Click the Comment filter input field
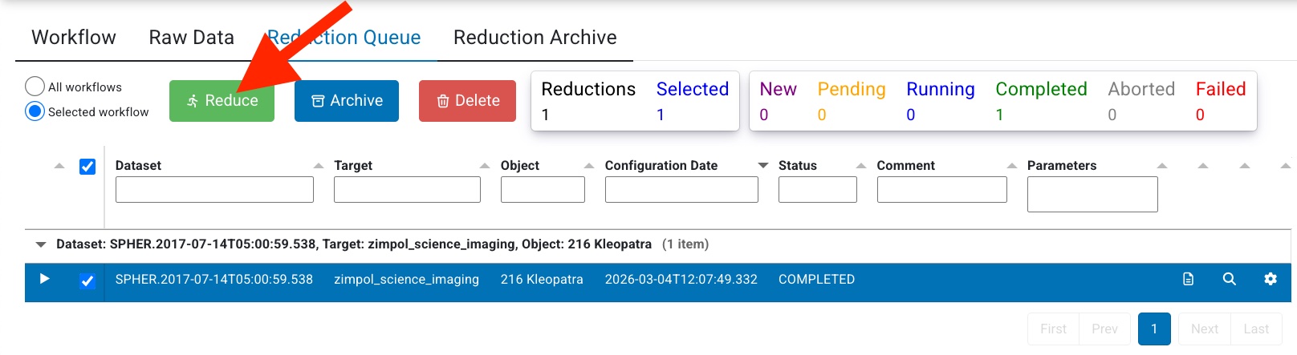 (x=942, y=190)
